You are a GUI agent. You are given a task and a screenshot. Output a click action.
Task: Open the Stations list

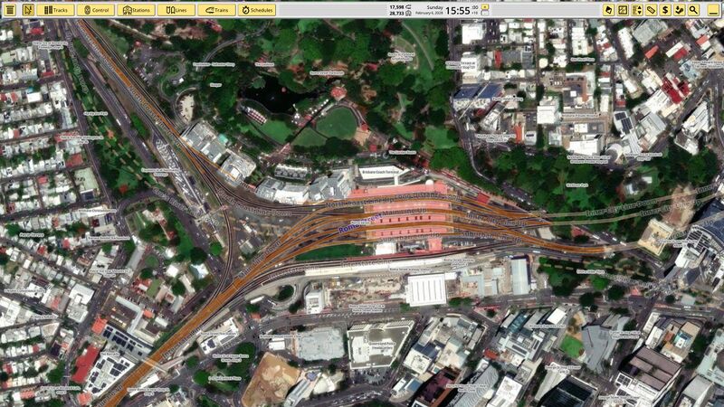(x=137, y=10)
